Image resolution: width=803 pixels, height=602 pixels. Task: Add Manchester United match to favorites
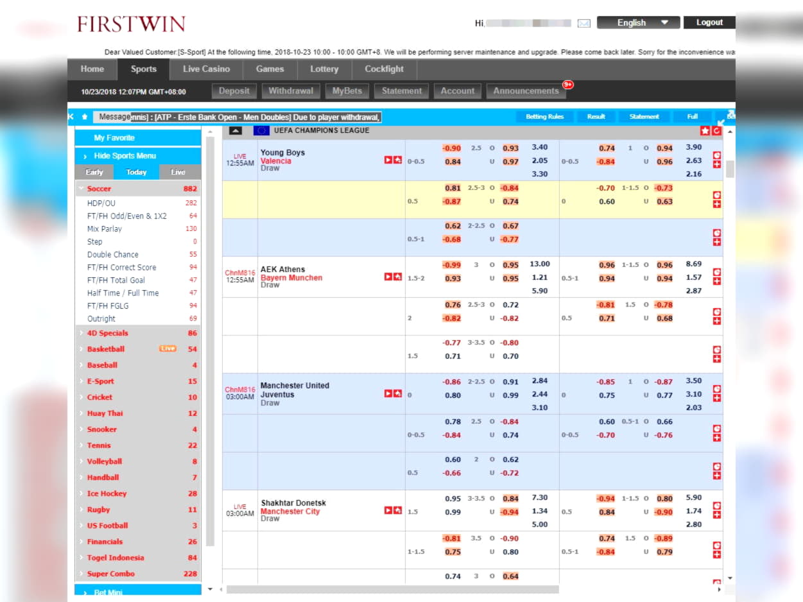[397, 393]
